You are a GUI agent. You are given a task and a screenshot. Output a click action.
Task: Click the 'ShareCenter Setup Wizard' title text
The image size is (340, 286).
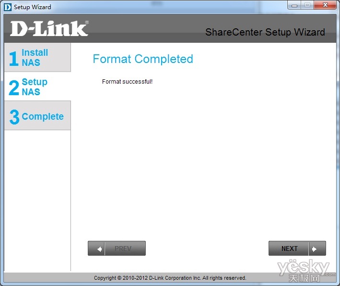point(265,32)
